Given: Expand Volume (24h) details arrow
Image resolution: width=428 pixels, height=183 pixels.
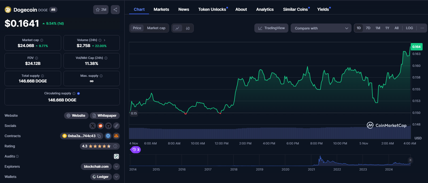Looking at the screenshot, I should point(105,40).
